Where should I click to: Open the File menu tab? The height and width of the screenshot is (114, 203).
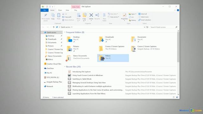(x=44, y=10)
